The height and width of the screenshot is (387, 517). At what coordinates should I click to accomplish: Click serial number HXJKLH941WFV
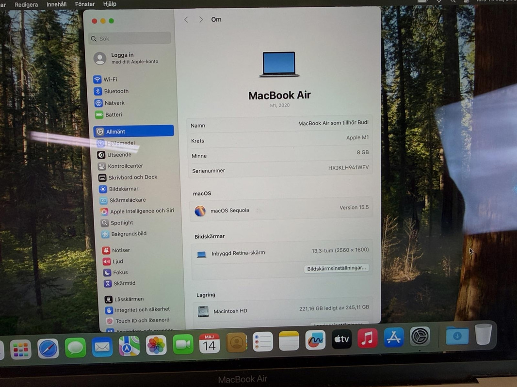click(348, 167)
